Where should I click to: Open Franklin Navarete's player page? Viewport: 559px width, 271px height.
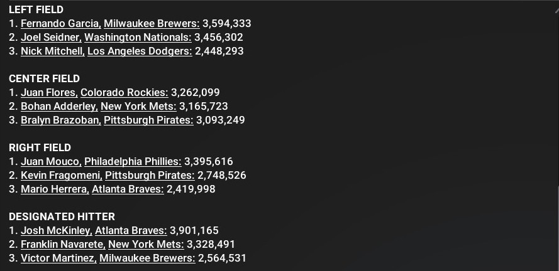point(62,245)
